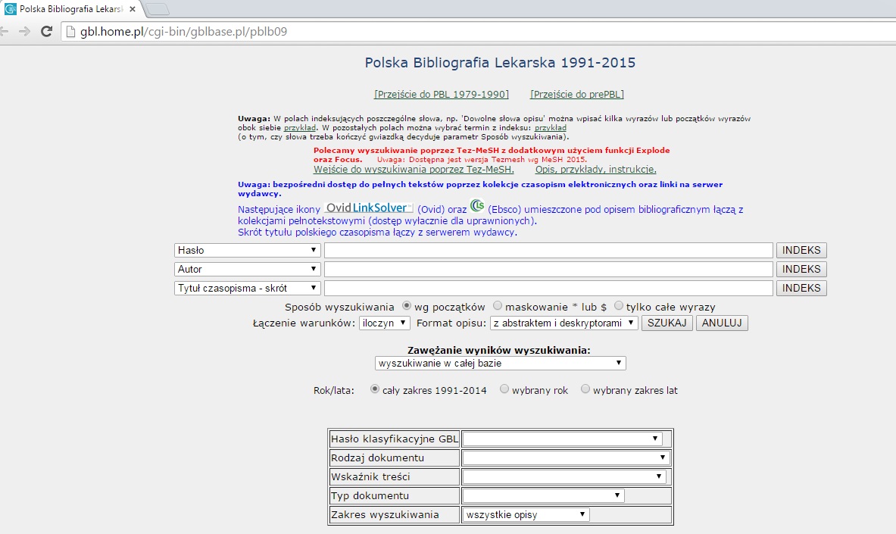This screenshot has height=534, width=896.
Task: Click the 'Zakres wyszukiwania' table label
Action: point(386,514)
